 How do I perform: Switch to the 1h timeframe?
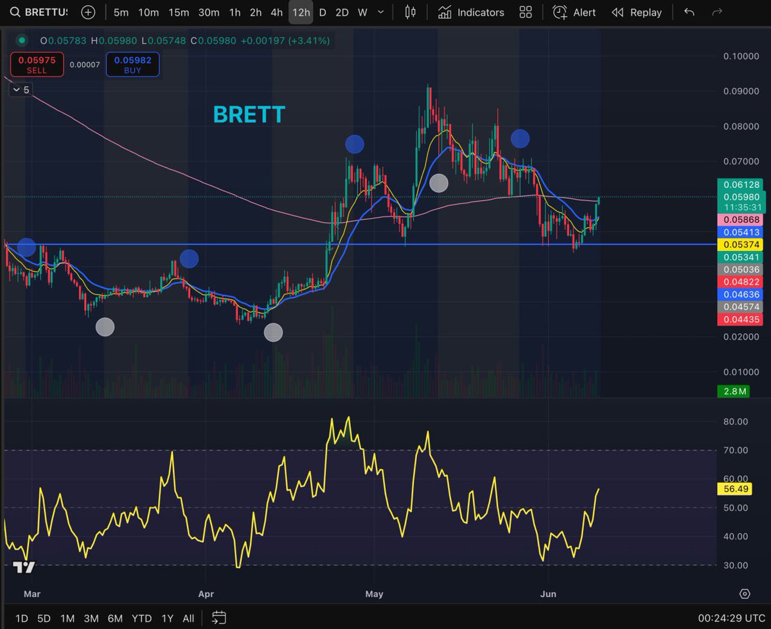[235, 12]
